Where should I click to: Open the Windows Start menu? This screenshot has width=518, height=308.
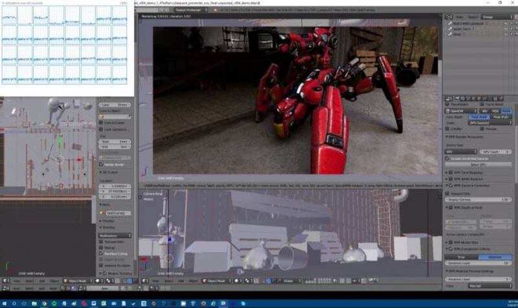[5, 303]
